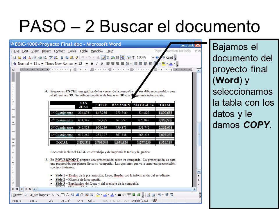Click the Open folder icon
Screen dimensions: 279x209
(x=19, y=57)
